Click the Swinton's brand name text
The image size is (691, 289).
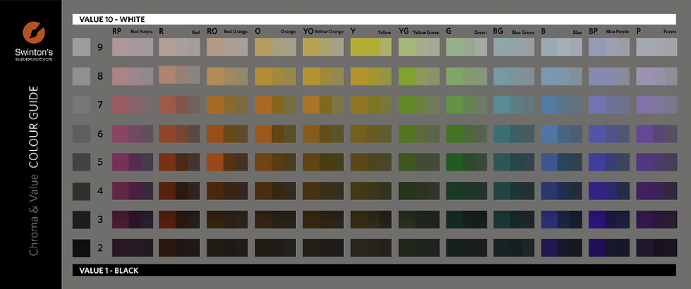coord(34,52)
